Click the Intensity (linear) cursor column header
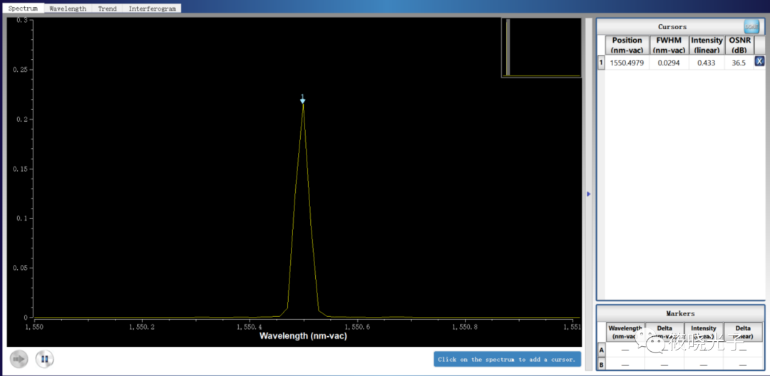The height and width of the screenshot is (376, 770). 706,45
